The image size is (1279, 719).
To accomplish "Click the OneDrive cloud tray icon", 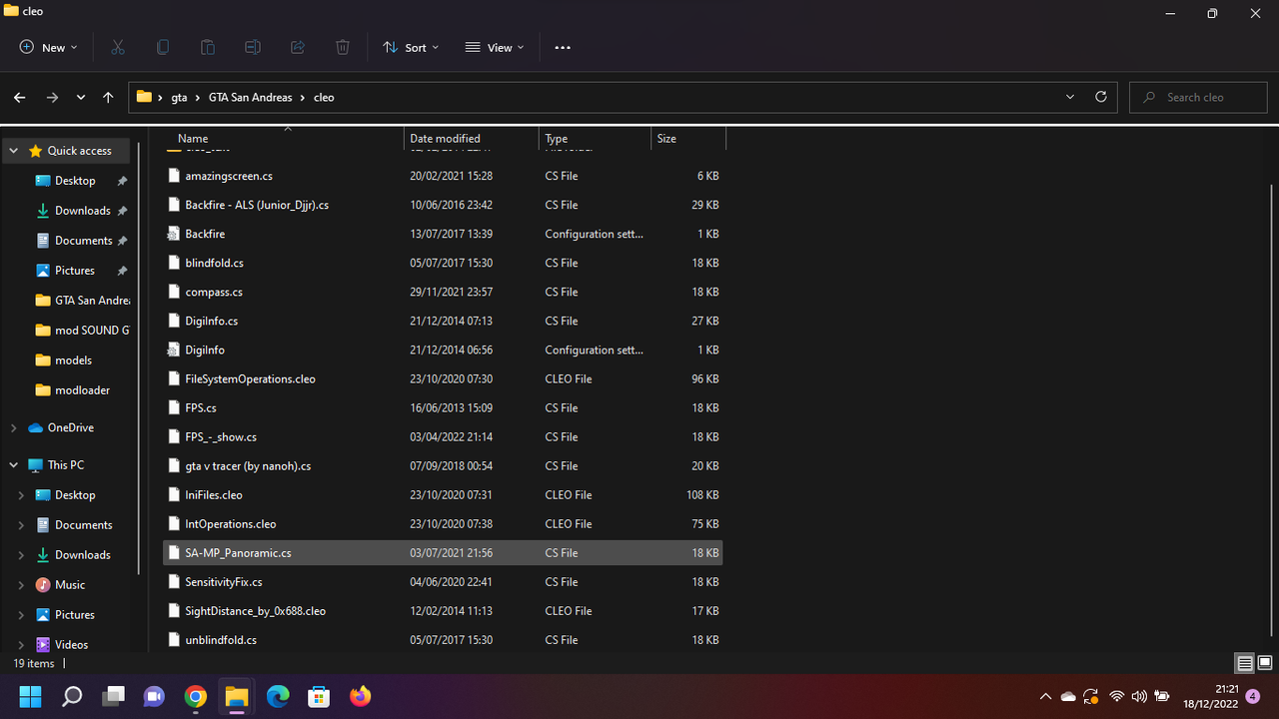I will 1068,696.
